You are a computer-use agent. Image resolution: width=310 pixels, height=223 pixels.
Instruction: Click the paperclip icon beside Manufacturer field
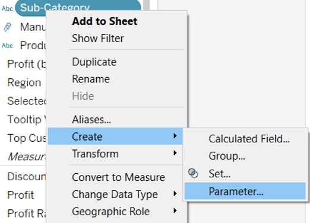click(7, 27)
